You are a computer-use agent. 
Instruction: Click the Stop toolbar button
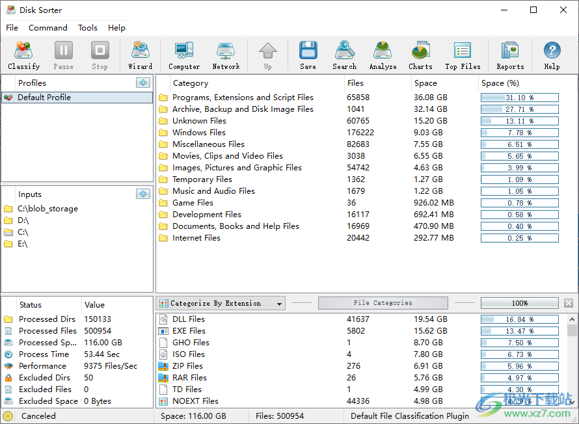point(100,55)
